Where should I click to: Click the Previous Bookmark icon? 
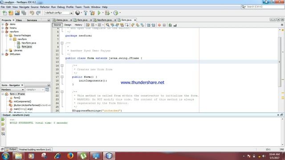click(133, 25)
